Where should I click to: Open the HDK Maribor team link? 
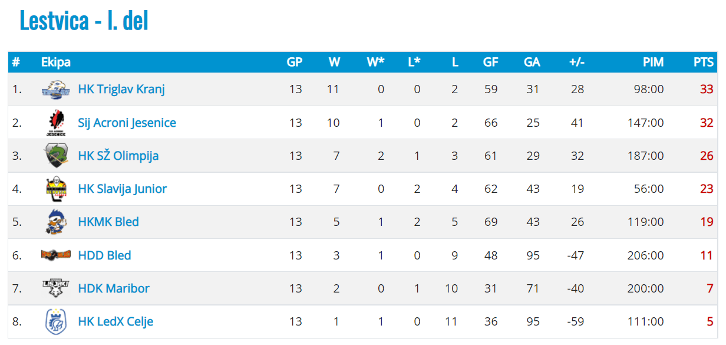tap(114, 288)
